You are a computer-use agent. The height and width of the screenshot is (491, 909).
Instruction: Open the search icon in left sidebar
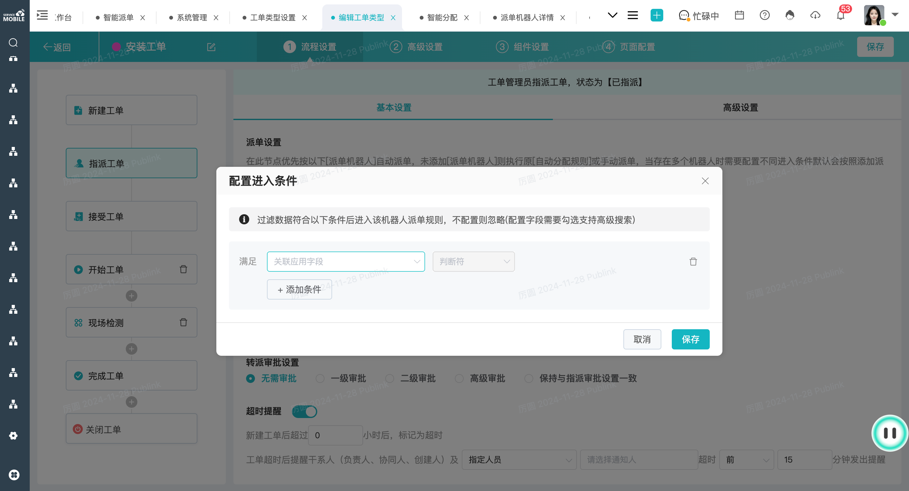13,43
